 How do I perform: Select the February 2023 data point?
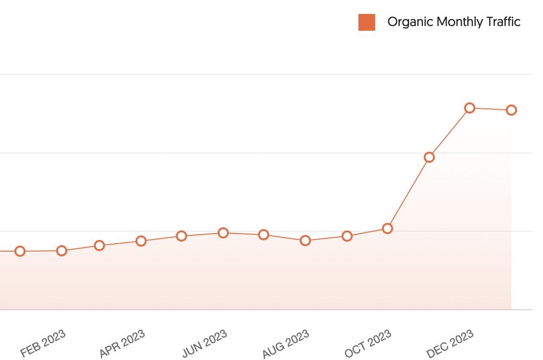click(61, 251)
